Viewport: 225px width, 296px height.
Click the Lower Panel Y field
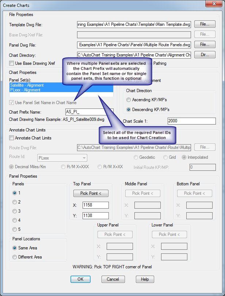[x=174, y=257]
